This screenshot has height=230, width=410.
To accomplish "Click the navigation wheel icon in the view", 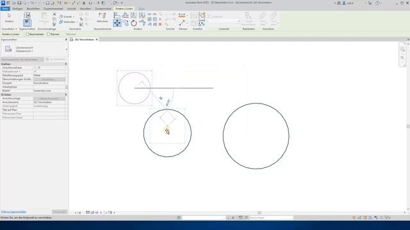I will (x=402, y=49).
